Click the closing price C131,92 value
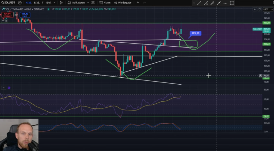The height and width of the screenshot is (151, 274). (84, 9)
